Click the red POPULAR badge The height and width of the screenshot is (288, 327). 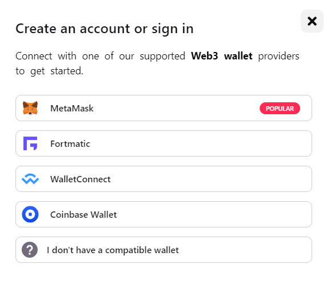[x=280, y=109]
